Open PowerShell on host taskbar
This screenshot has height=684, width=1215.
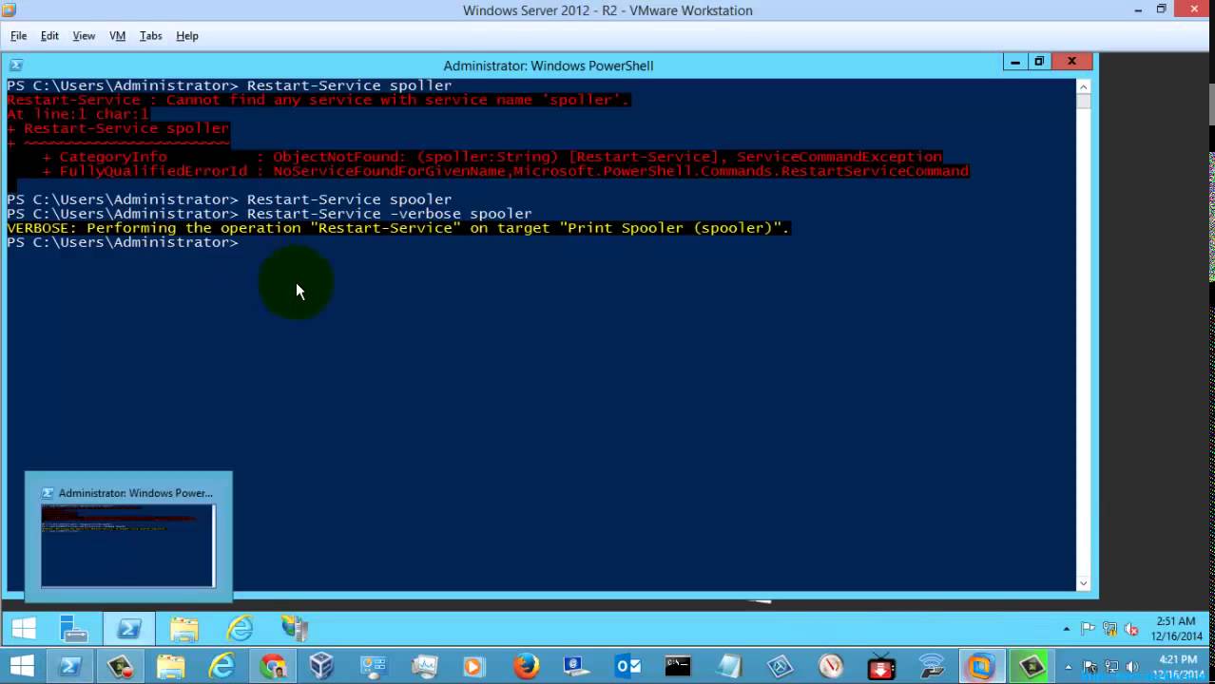click(x=70, y=667)
